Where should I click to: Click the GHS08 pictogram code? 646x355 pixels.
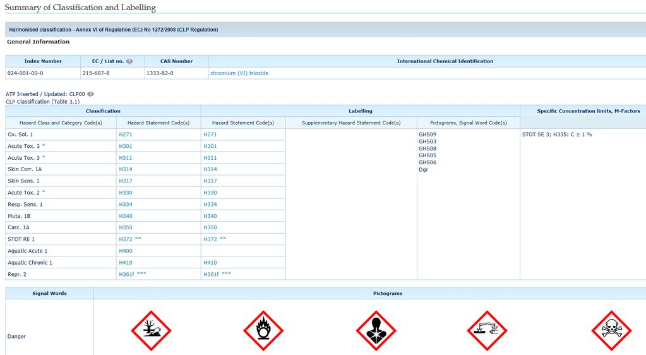(428, 148)
